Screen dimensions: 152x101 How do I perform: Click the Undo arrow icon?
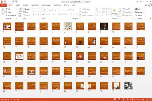pos(9,2)
